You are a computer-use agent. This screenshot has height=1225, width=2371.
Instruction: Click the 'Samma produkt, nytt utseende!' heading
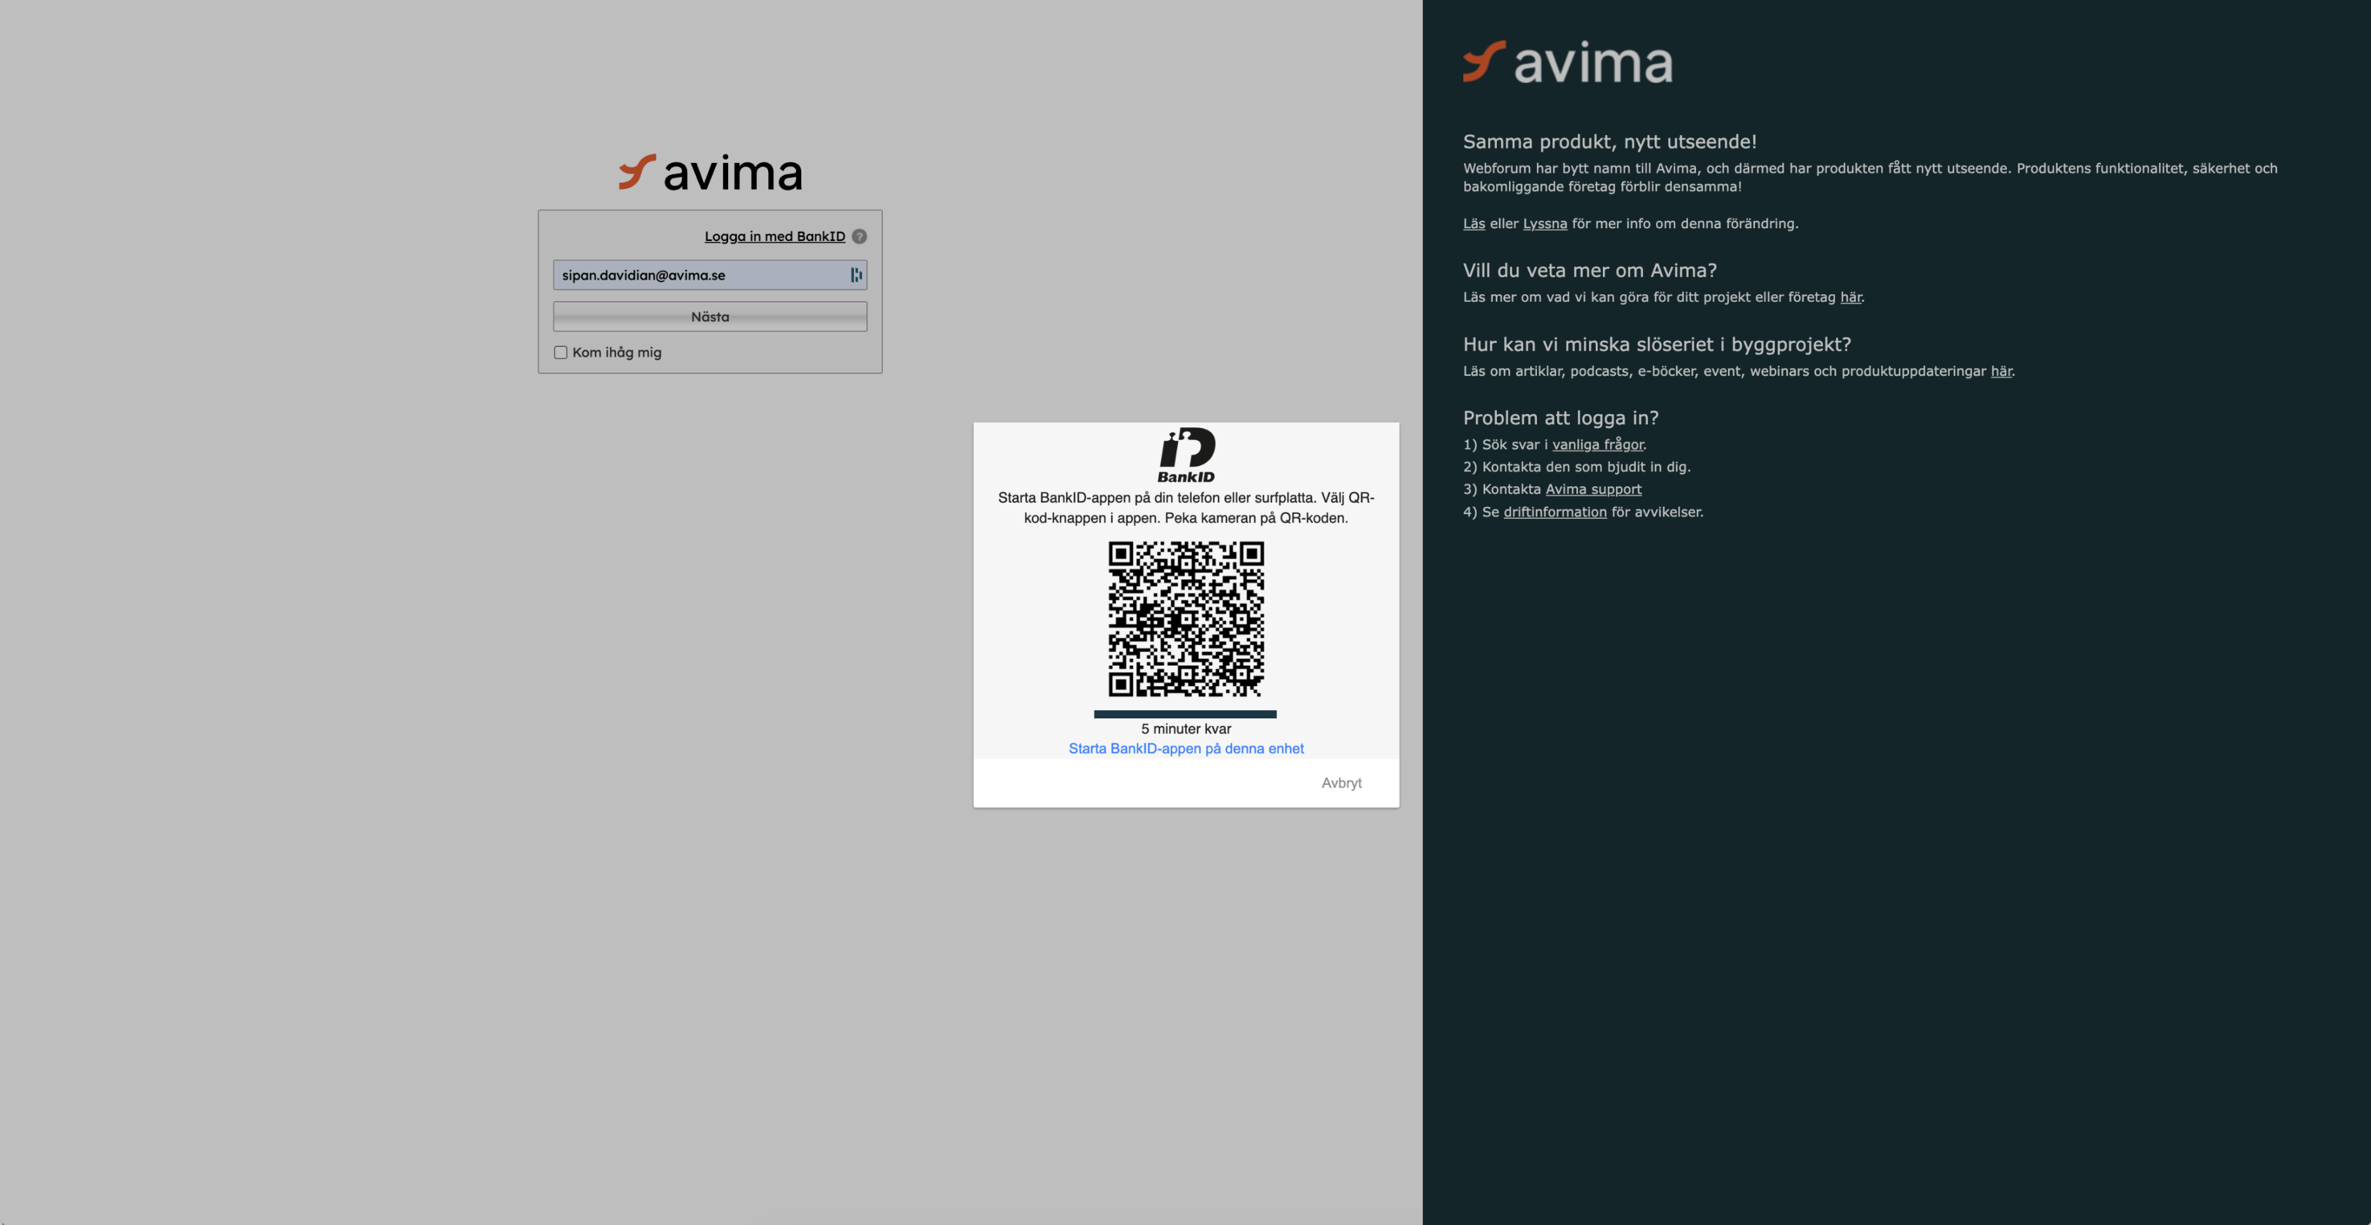click(x=1610, y=142)
